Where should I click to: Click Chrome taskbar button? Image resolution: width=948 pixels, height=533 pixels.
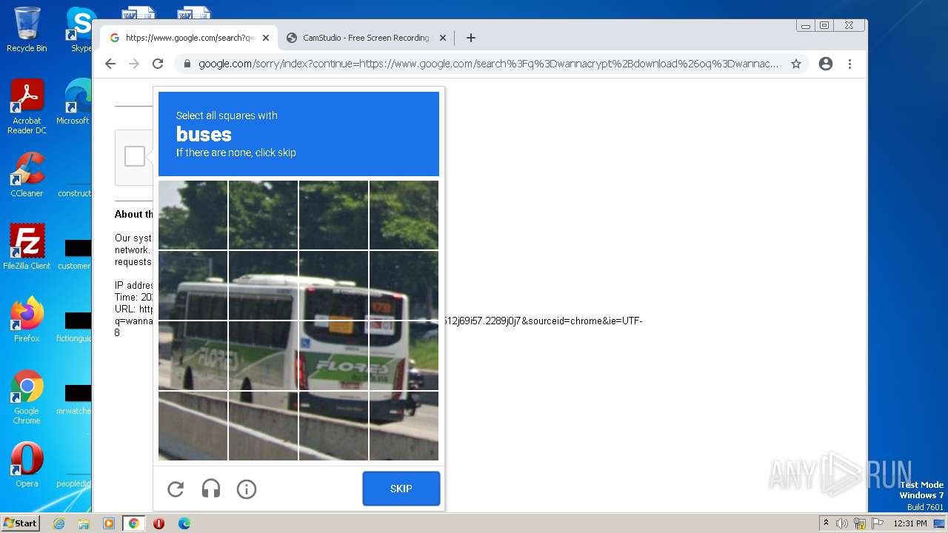tap(134, 523)
